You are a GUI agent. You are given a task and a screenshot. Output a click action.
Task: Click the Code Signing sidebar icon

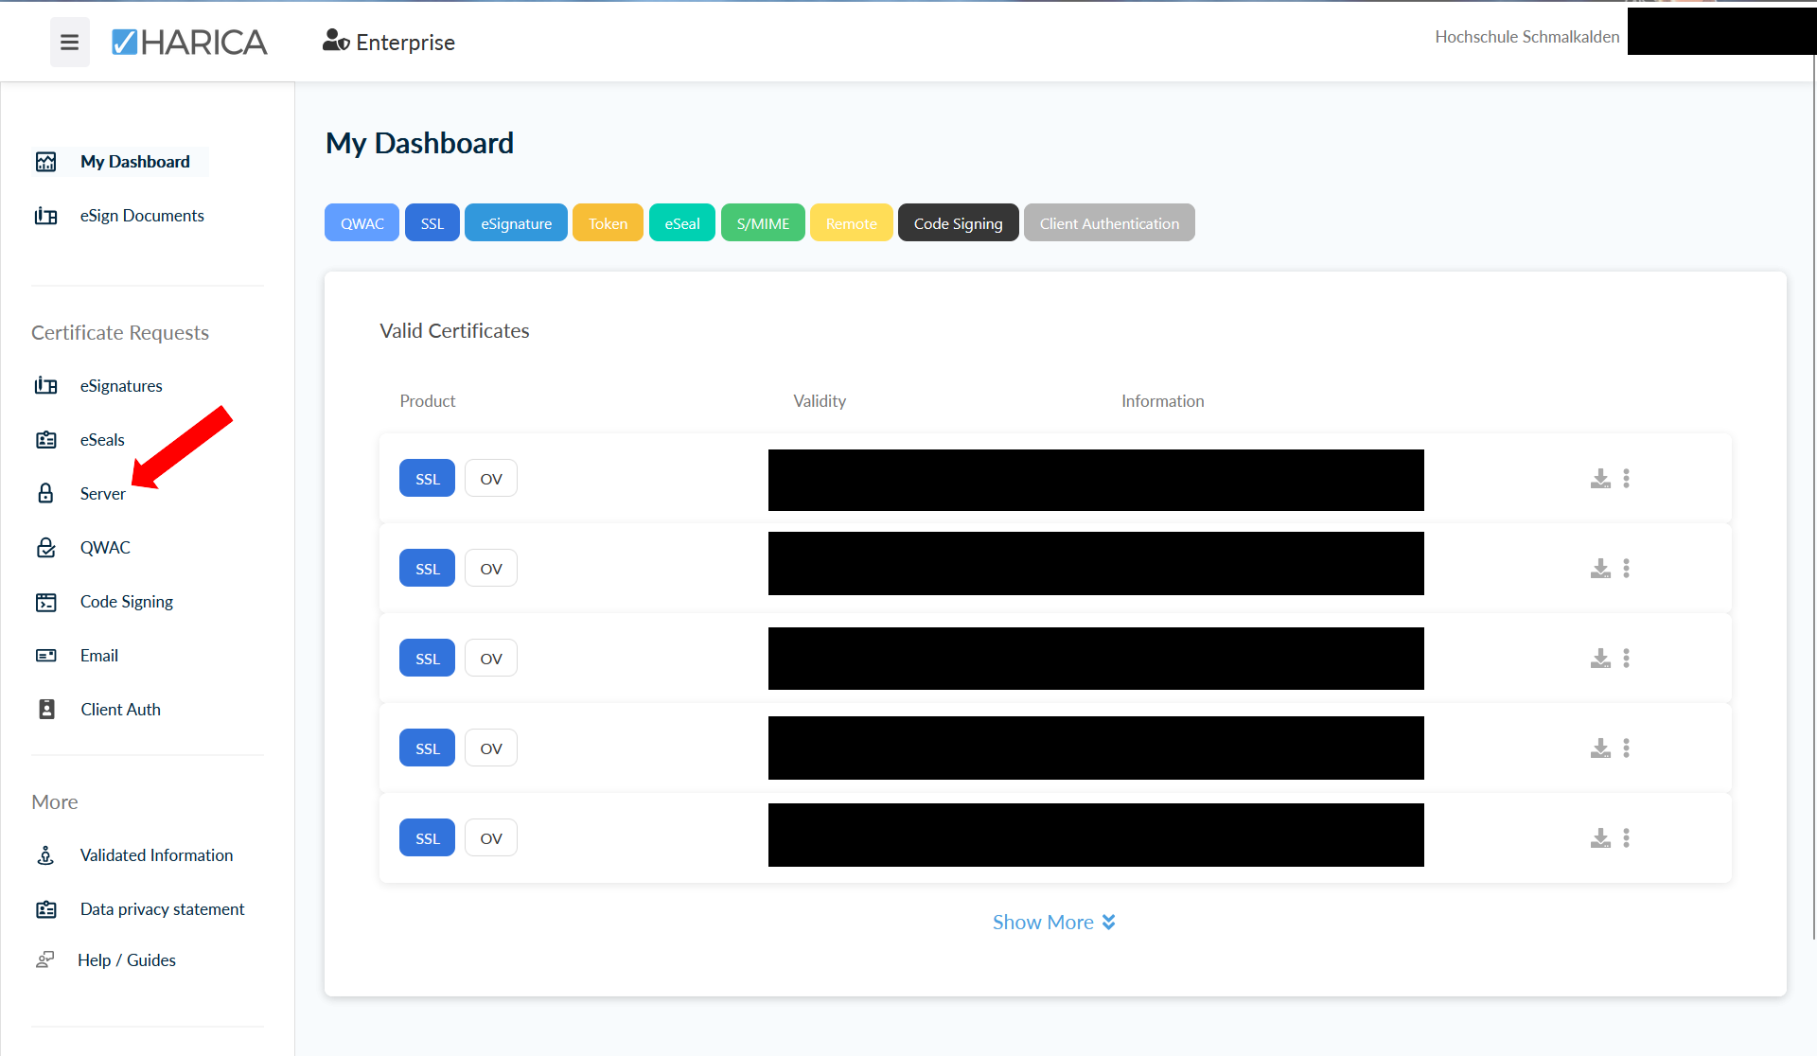pos(45,602)
